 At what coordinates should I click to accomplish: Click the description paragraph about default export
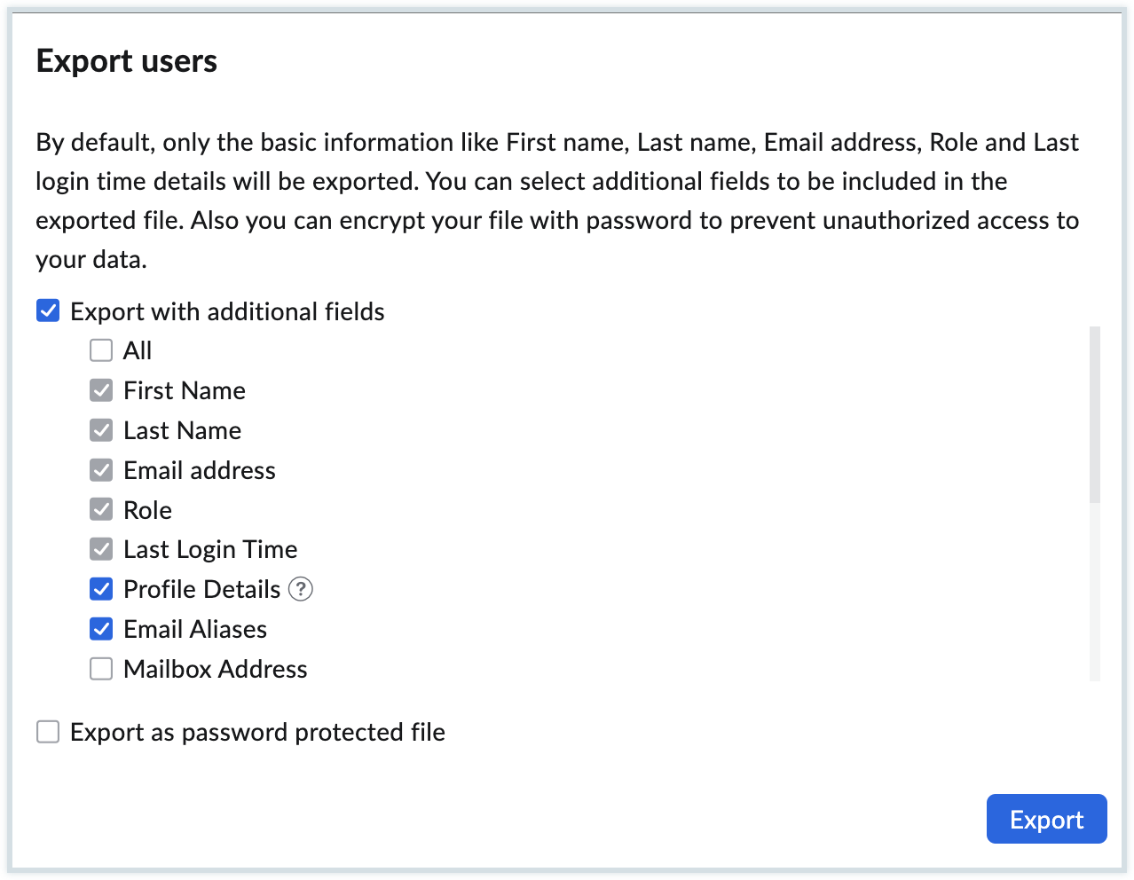[557, 200]
